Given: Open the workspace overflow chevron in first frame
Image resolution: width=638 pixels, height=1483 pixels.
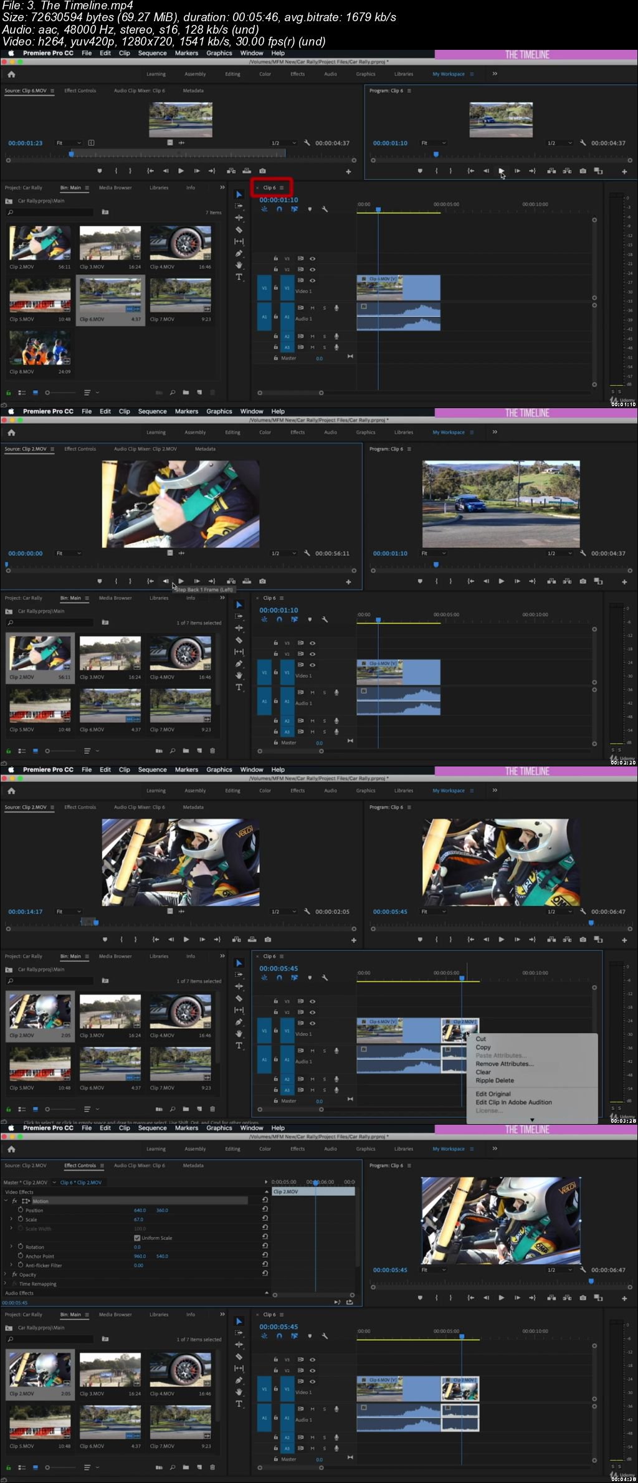Looking at the screenshot, I should (495, 74).
